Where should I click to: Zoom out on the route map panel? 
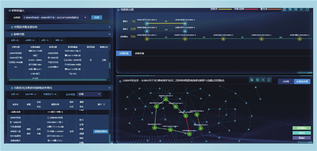click(296, 9)
